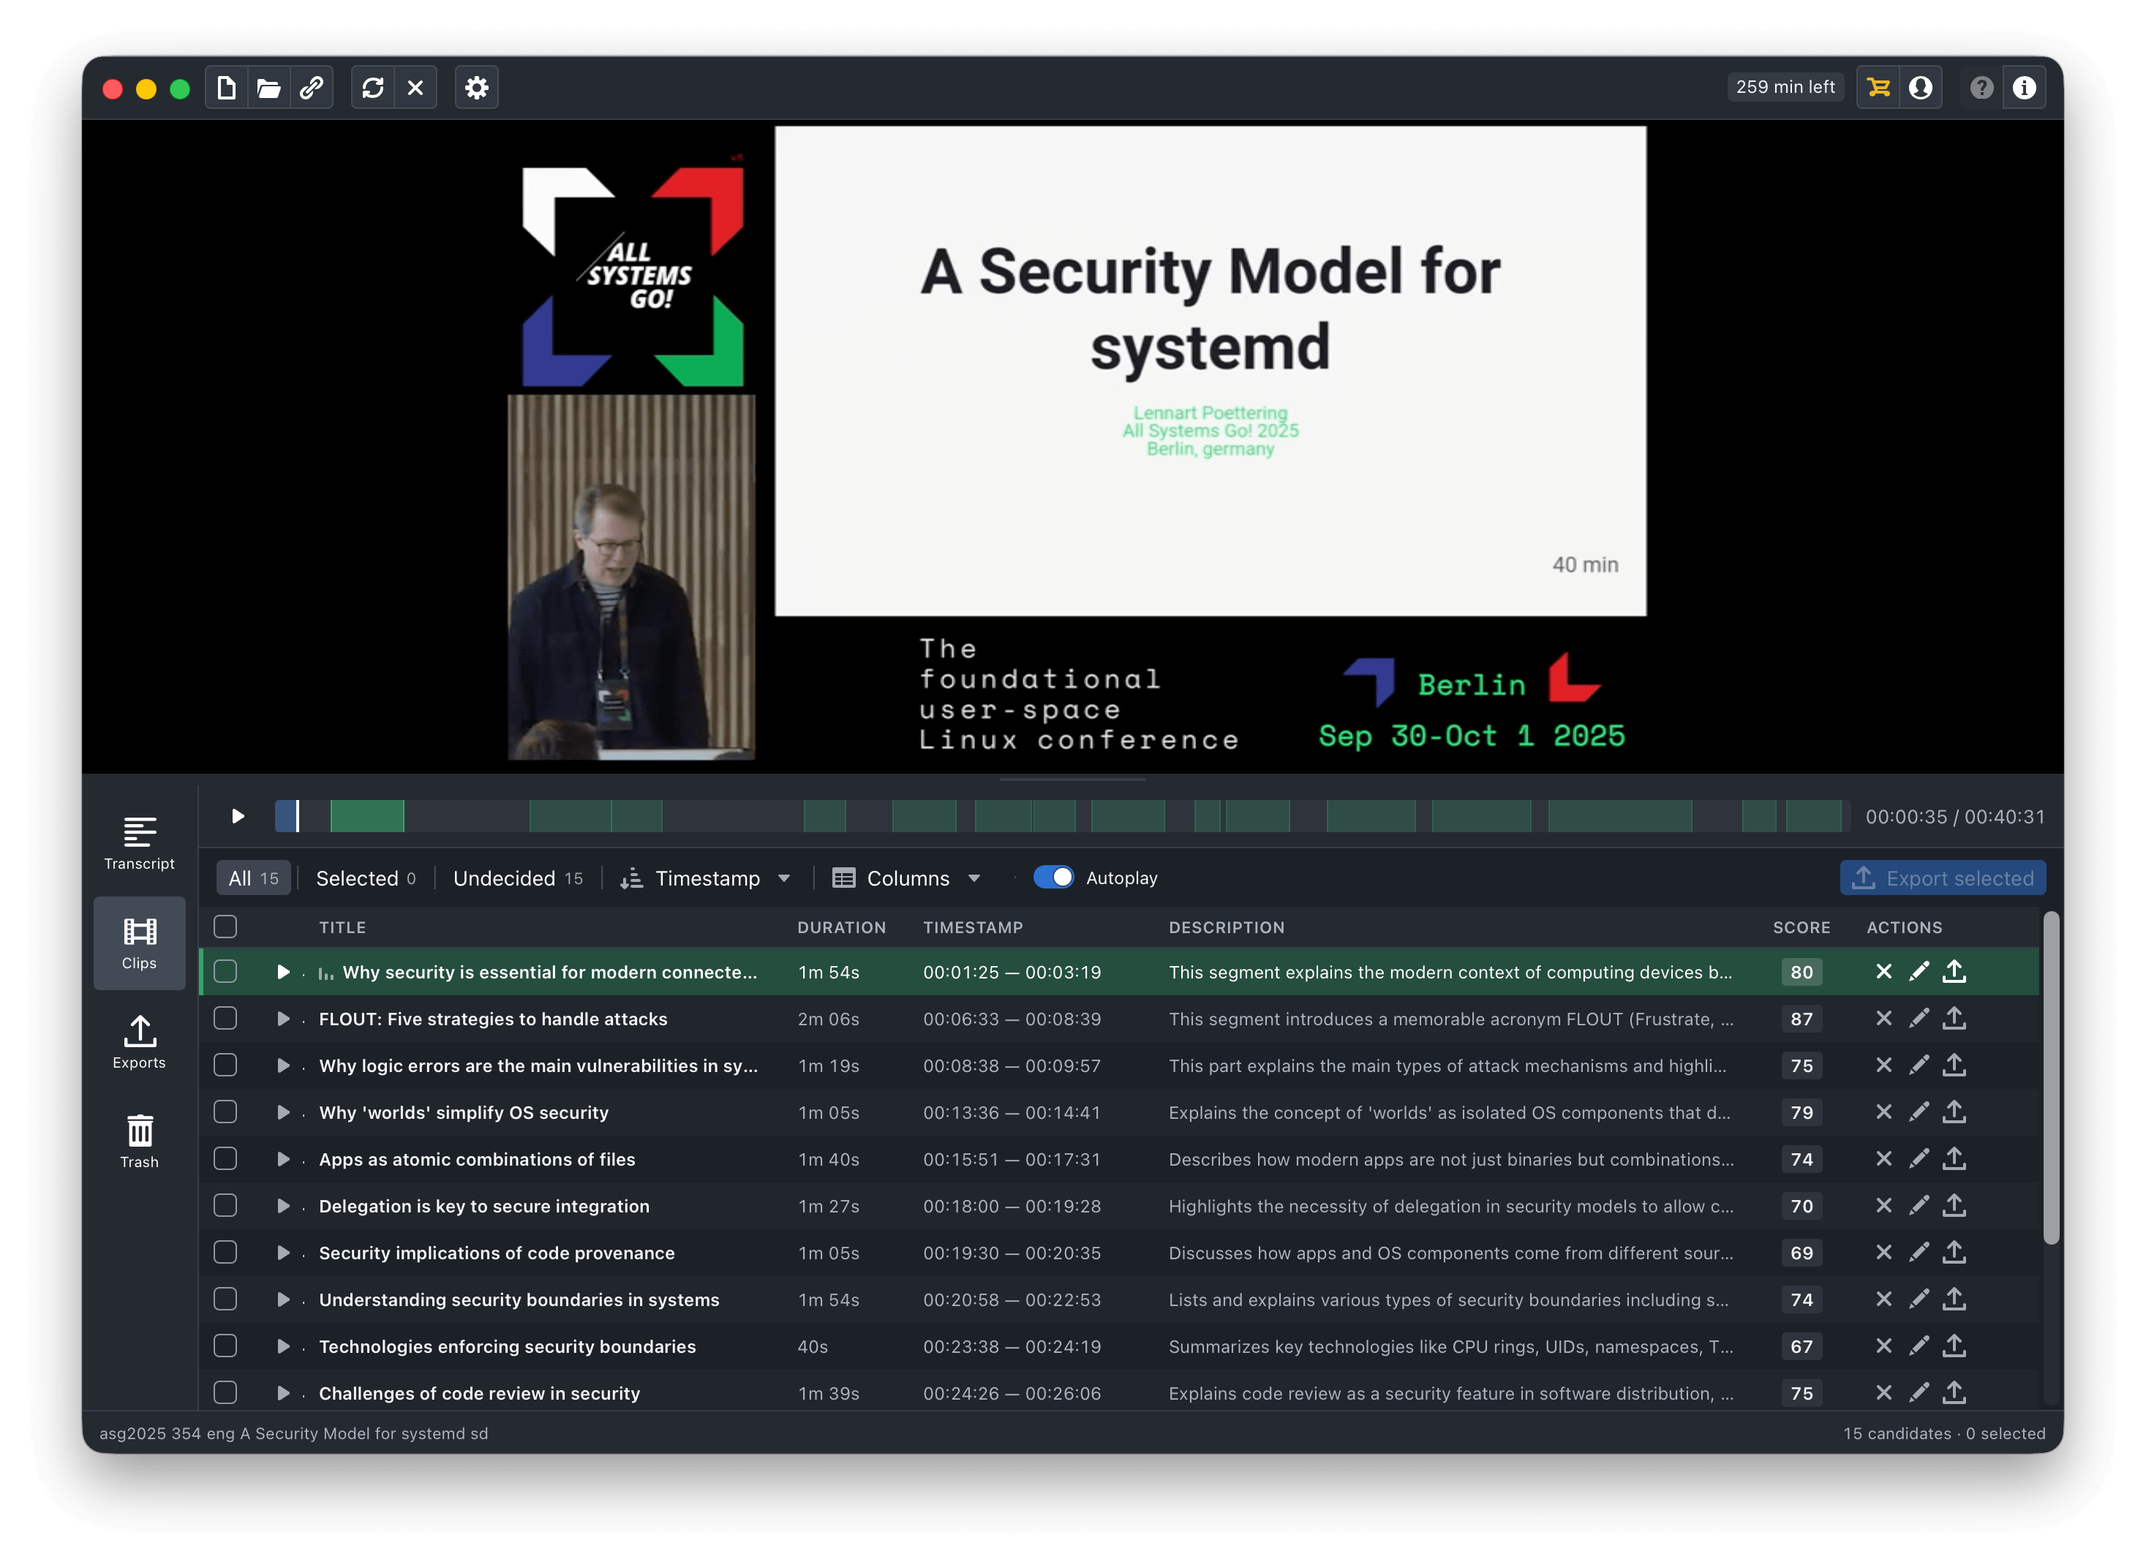
Task: Edit the 'Security implications of code provenance' clip
Action: (1919, 1253)
